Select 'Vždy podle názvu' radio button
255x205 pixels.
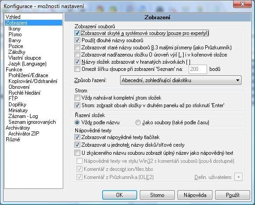point(77,122)
